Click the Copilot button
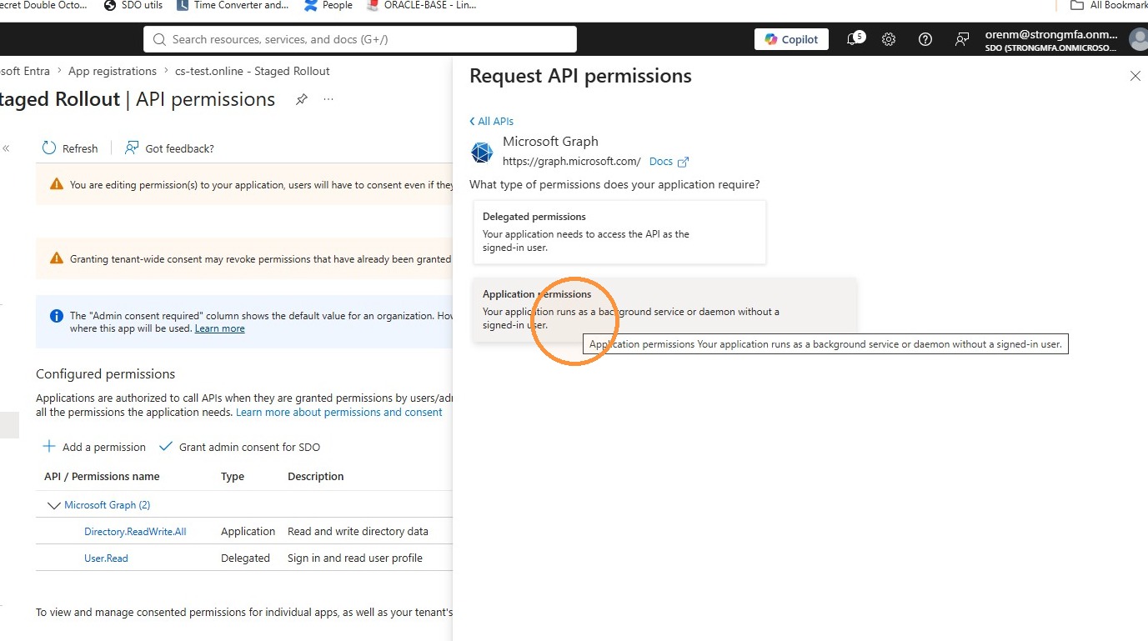The width and height of the screenshot is (1148, 641). 792,39
